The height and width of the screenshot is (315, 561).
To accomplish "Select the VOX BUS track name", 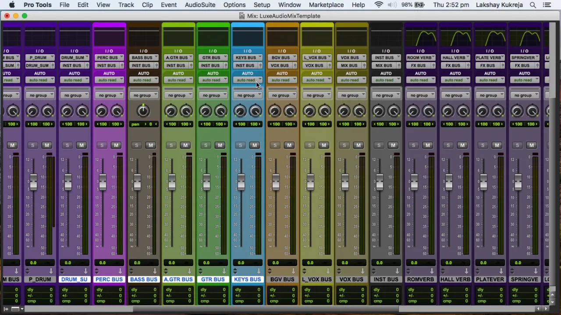I will point(351,279).
